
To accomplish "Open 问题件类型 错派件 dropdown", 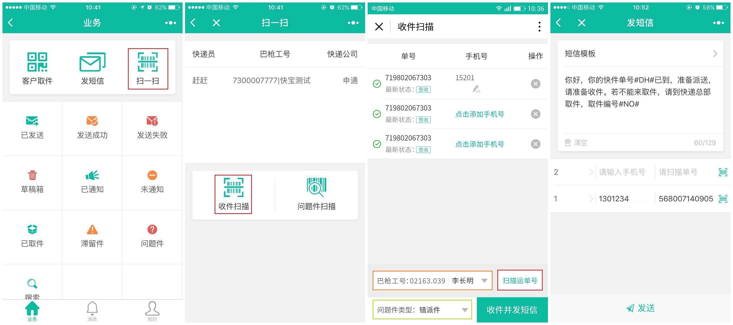I will [422, 309].
